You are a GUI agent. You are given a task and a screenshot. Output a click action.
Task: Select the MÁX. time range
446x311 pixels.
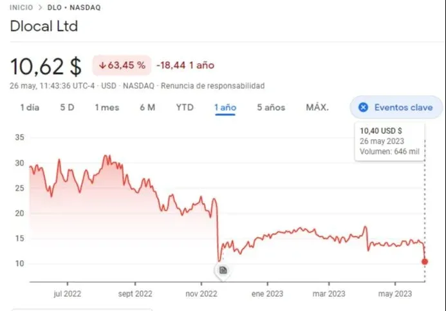pos(317,108)
